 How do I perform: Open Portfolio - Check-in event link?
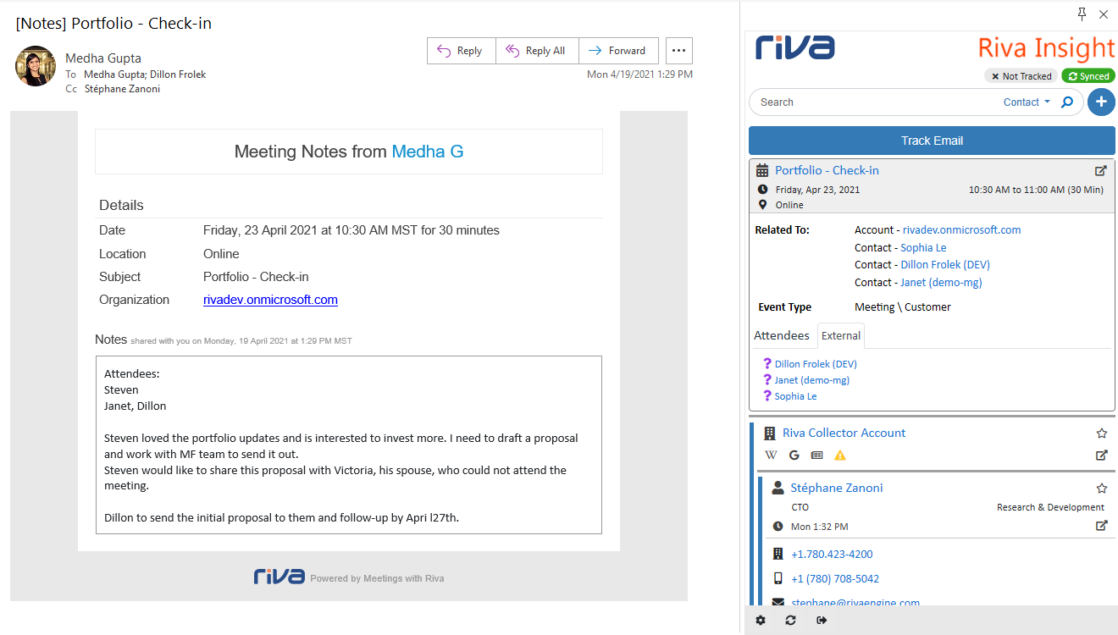827,170
